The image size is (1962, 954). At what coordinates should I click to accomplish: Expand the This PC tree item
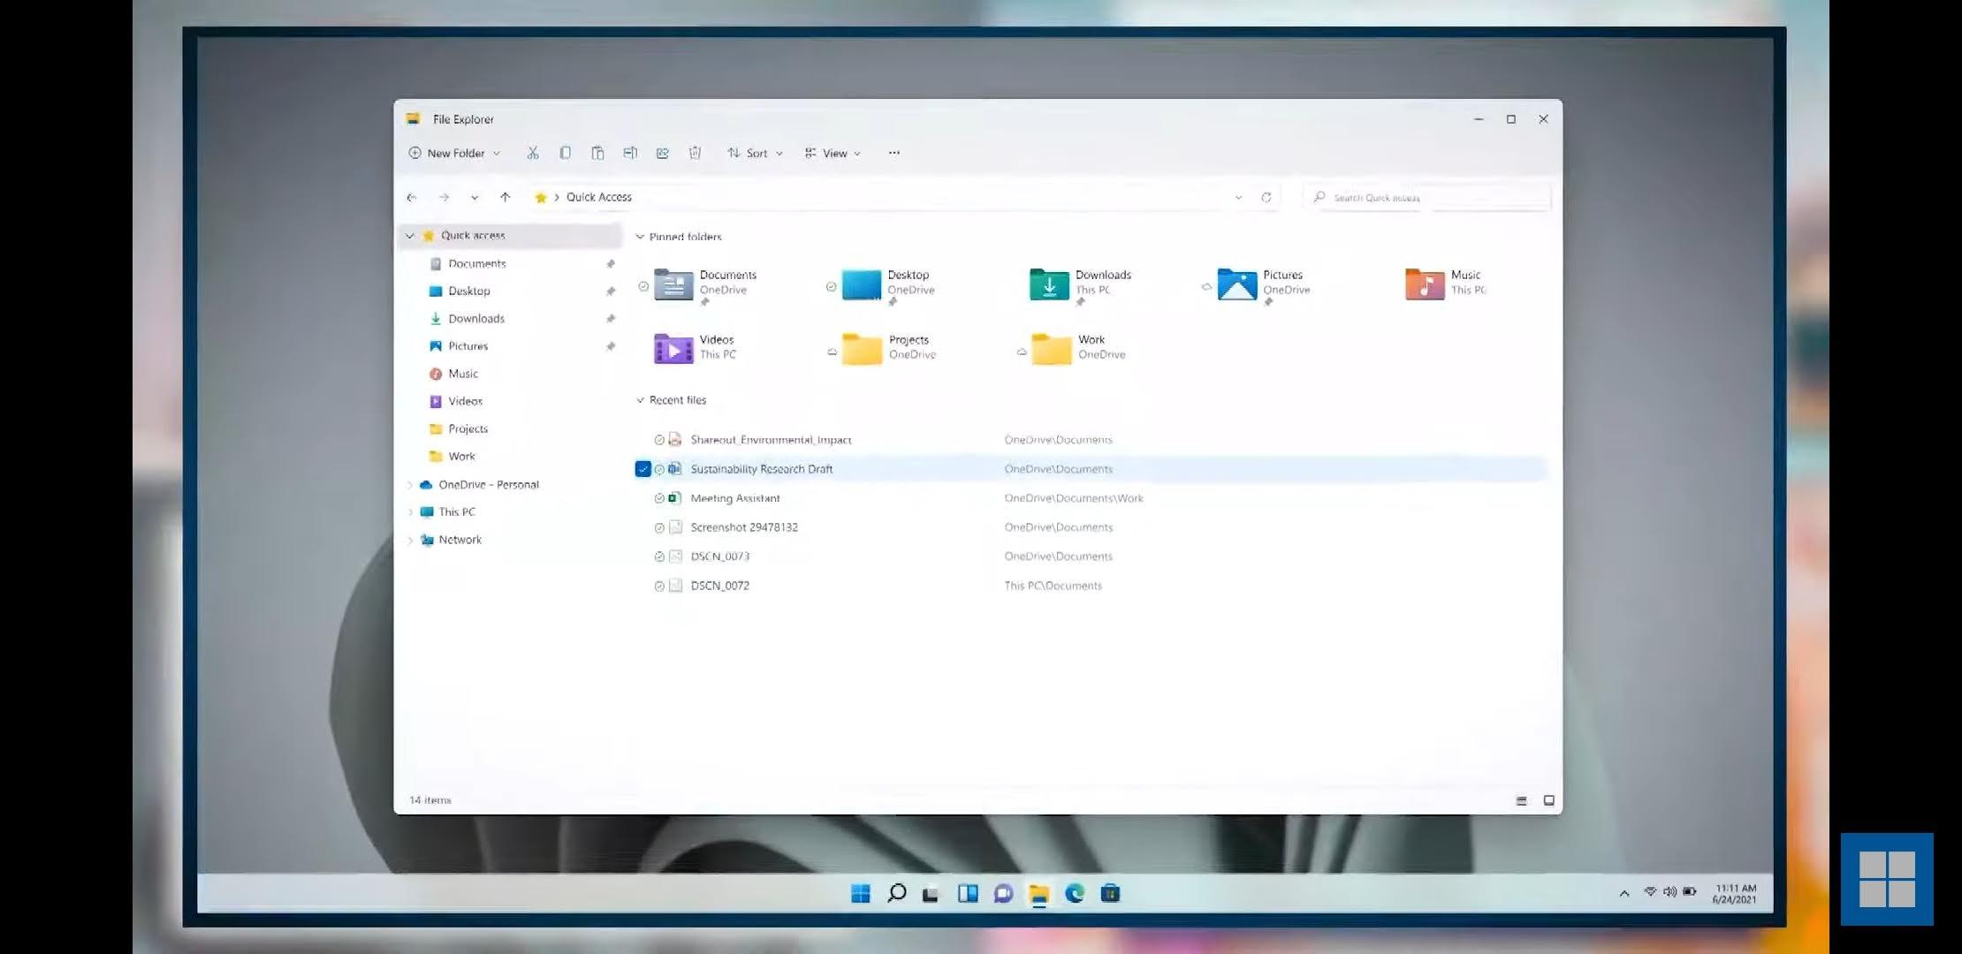[x=410, y=511]
